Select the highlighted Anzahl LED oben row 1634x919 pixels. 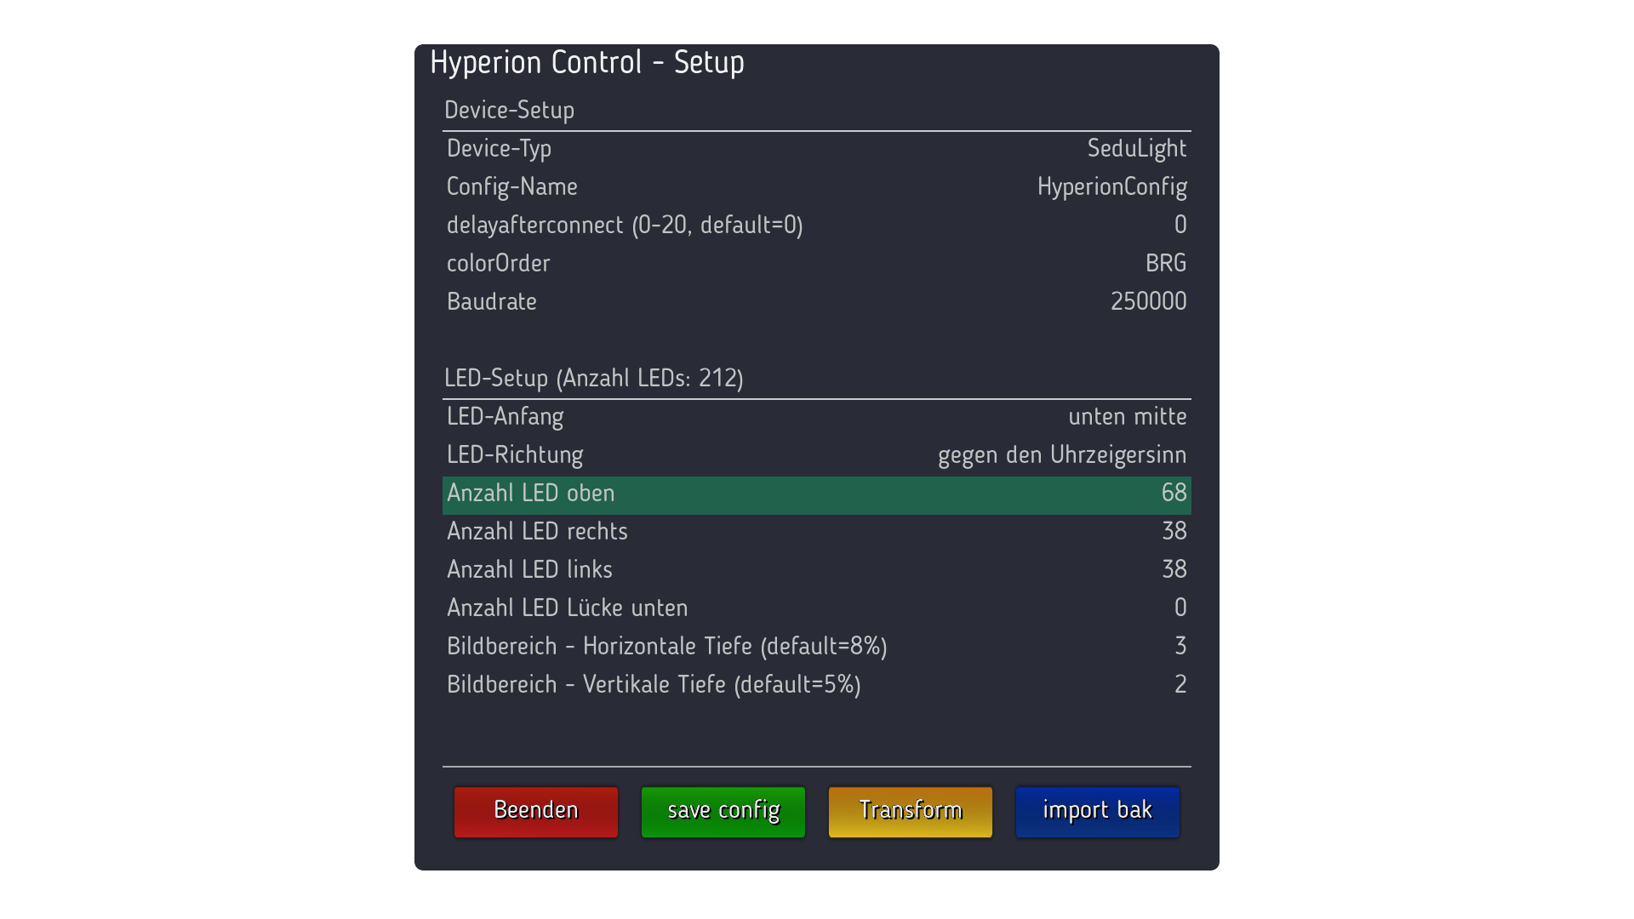click(817, 495)
